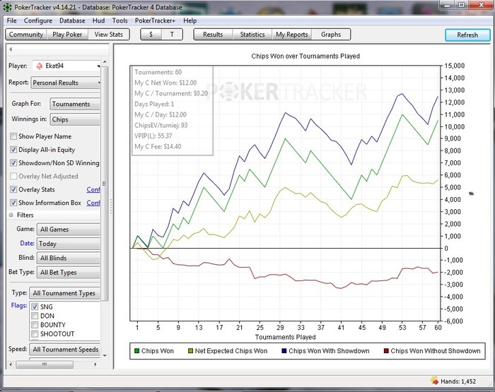Click Chips Won With Showdown blue swatch
This screenshot has width=495, height=392.
[x=284, y=351]
